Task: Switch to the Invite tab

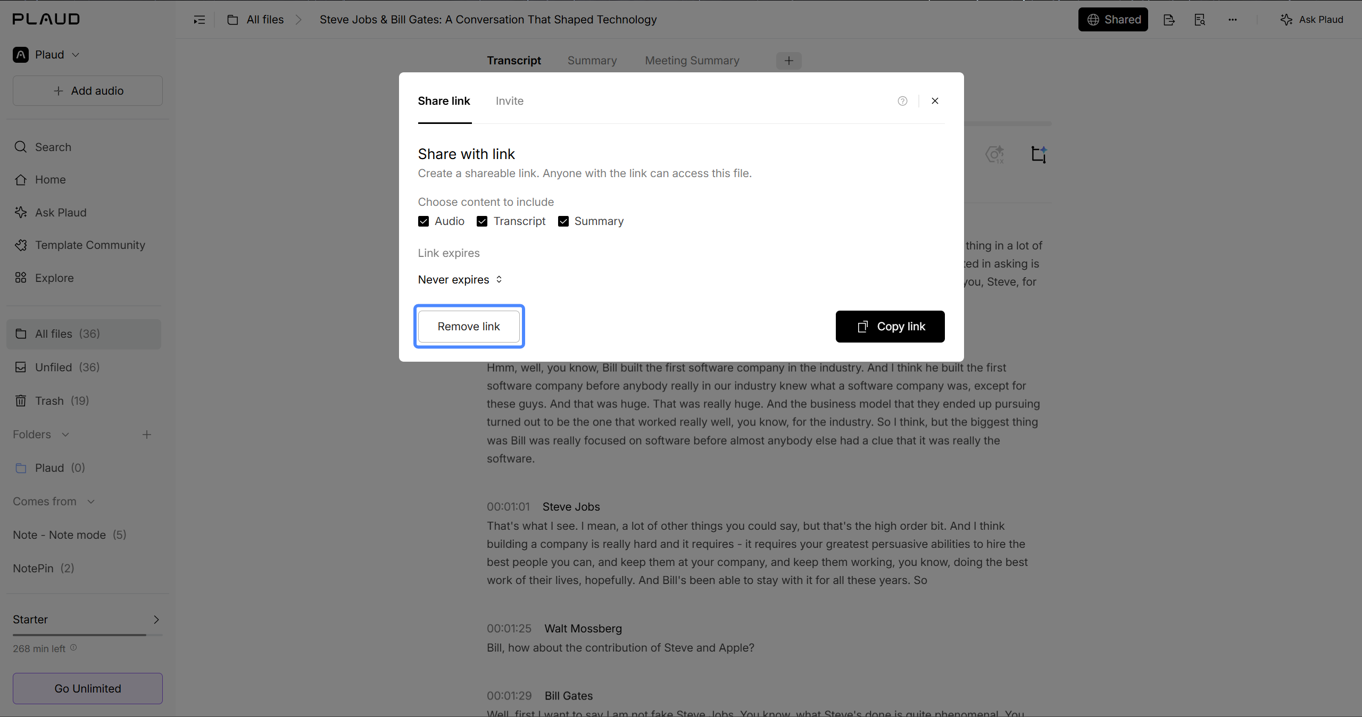Action: tap(510, 101)
